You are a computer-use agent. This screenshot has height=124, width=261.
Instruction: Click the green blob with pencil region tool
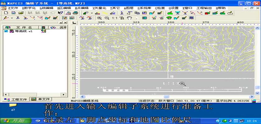[170, 13]
